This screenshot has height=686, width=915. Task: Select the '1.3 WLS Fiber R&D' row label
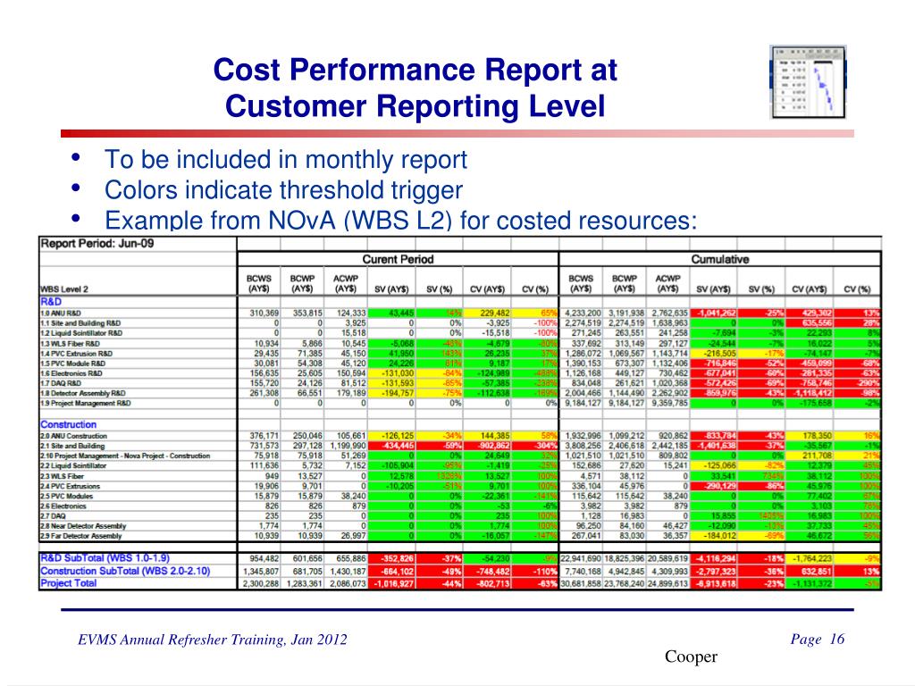tap(70, 344)
